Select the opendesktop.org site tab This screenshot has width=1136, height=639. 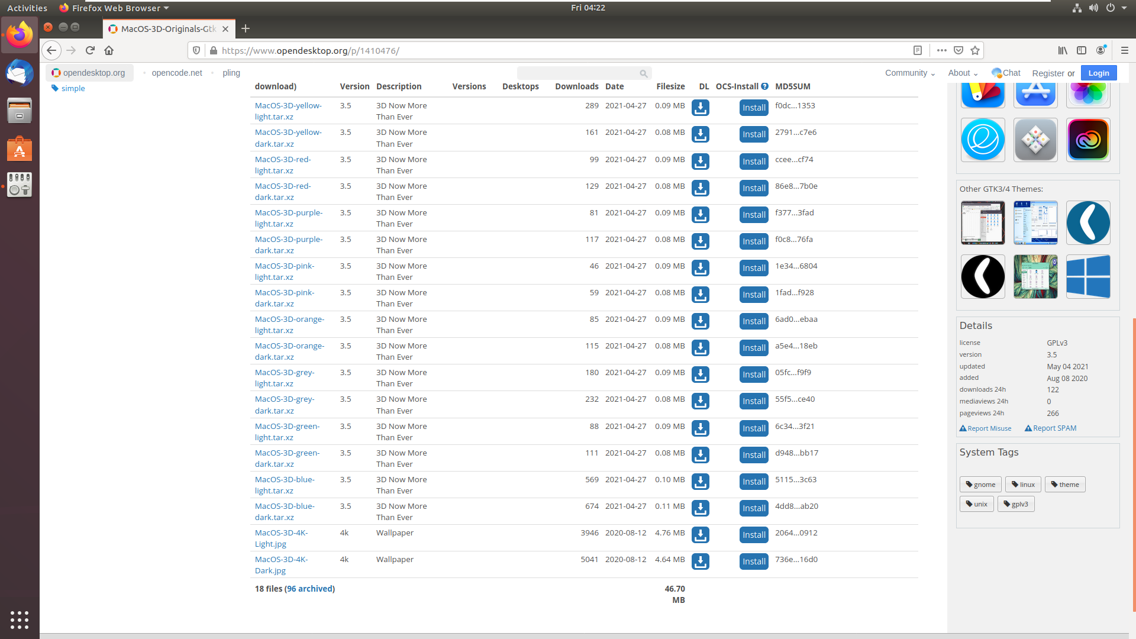[89, 73]
